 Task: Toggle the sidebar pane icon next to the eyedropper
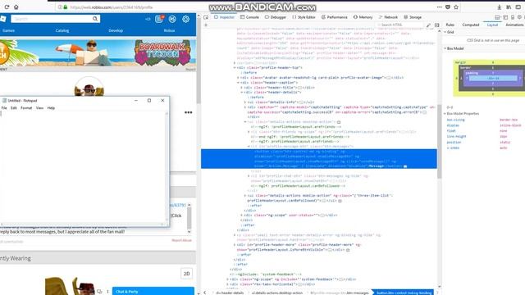coord(437,25)
